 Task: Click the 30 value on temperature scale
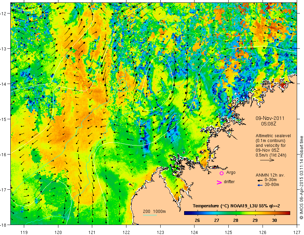[x=274, y=220]
